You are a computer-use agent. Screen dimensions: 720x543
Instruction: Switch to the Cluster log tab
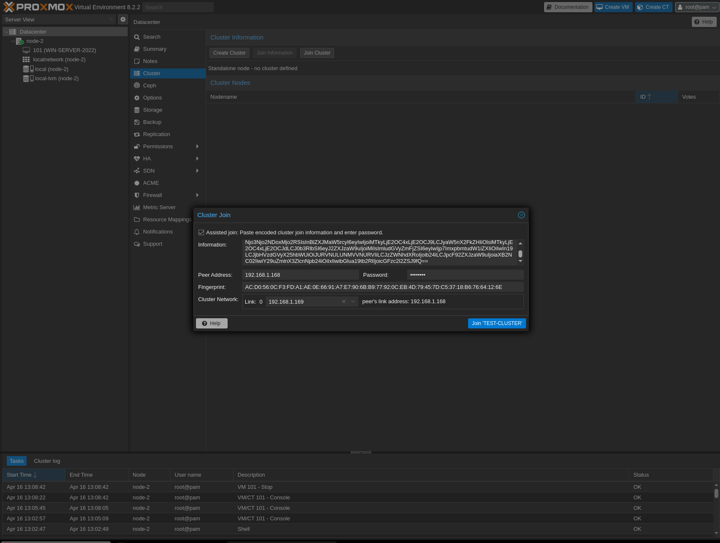[47, 461]
